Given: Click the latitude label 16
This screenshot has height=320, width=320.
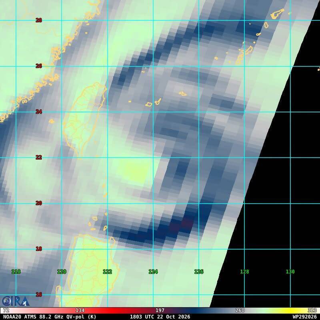Looking at the screenshot, I should pyautogui.click(x=39, y=294).
